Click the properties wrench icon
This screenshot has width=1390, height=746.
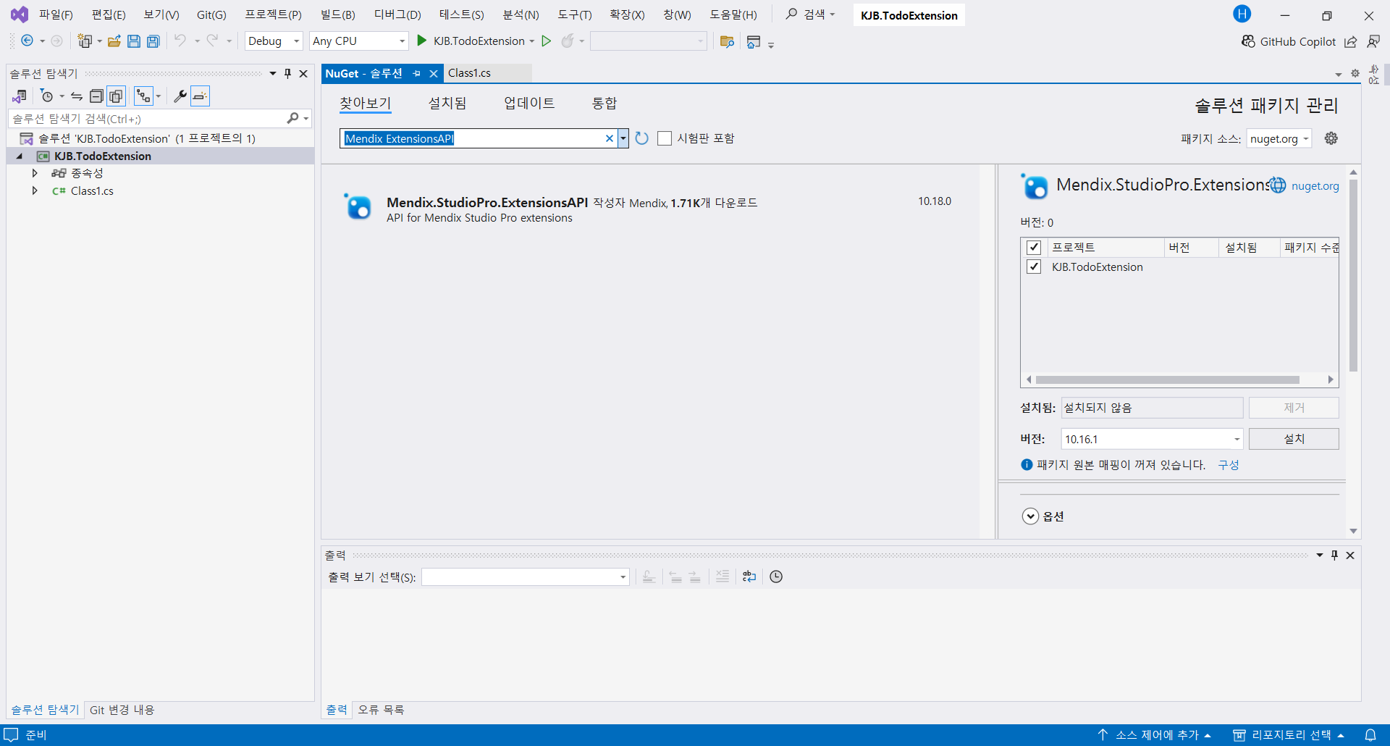[x=180, y=96]
